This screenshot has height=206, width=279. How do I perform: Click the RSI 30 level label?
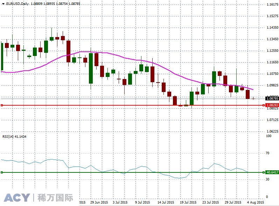(267, 179)
